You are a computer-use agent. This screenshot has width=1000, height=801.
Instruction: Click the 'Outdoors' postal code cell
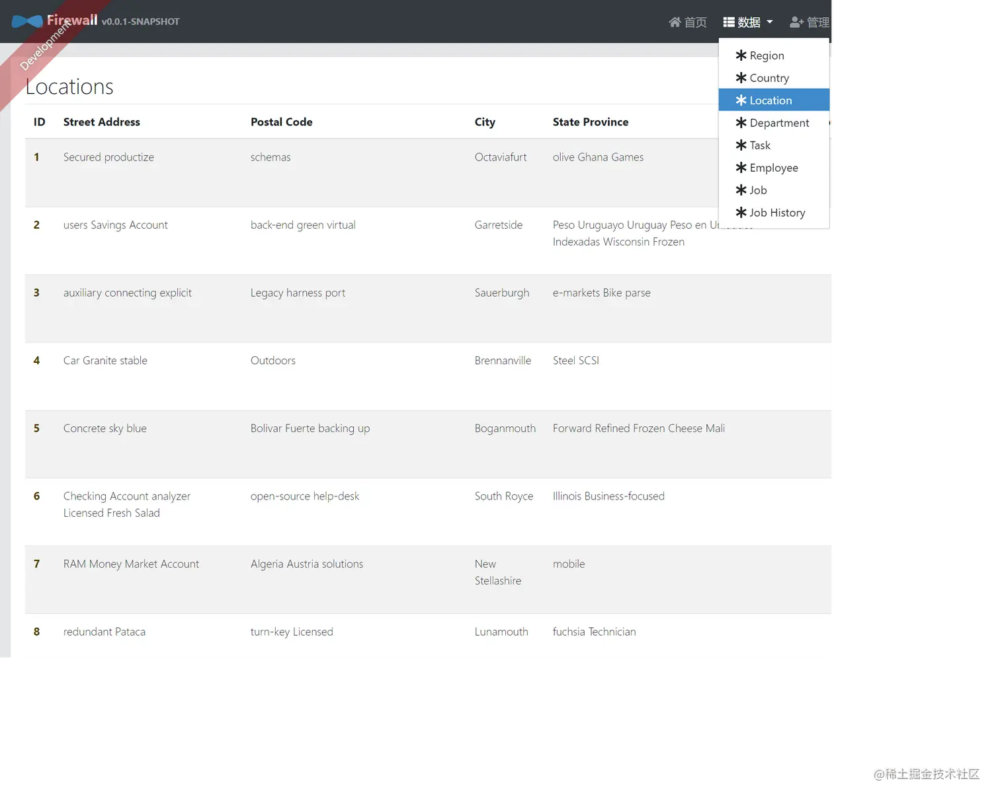[273, 361]
